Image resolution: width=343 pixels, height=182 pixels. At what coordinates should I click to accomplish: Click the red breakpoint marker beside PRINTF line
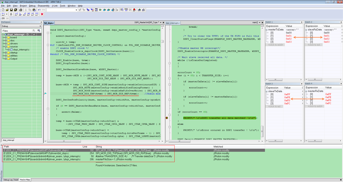[167, 118]
